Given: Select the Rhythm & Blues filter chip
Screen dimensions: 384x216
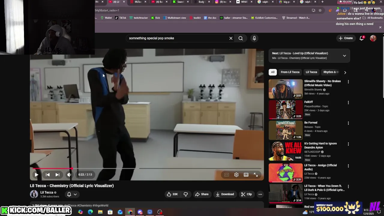Looking at the screenshot, I should click(331, 72).
